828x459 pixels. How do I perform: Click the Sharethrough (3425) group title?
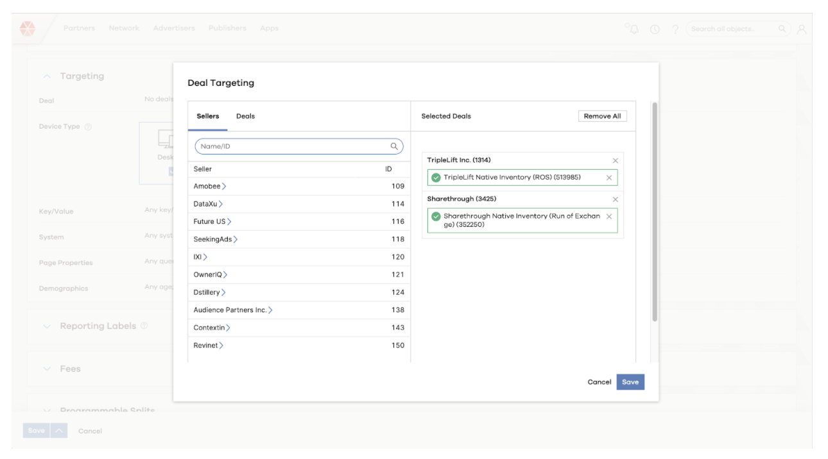(461, 199)
